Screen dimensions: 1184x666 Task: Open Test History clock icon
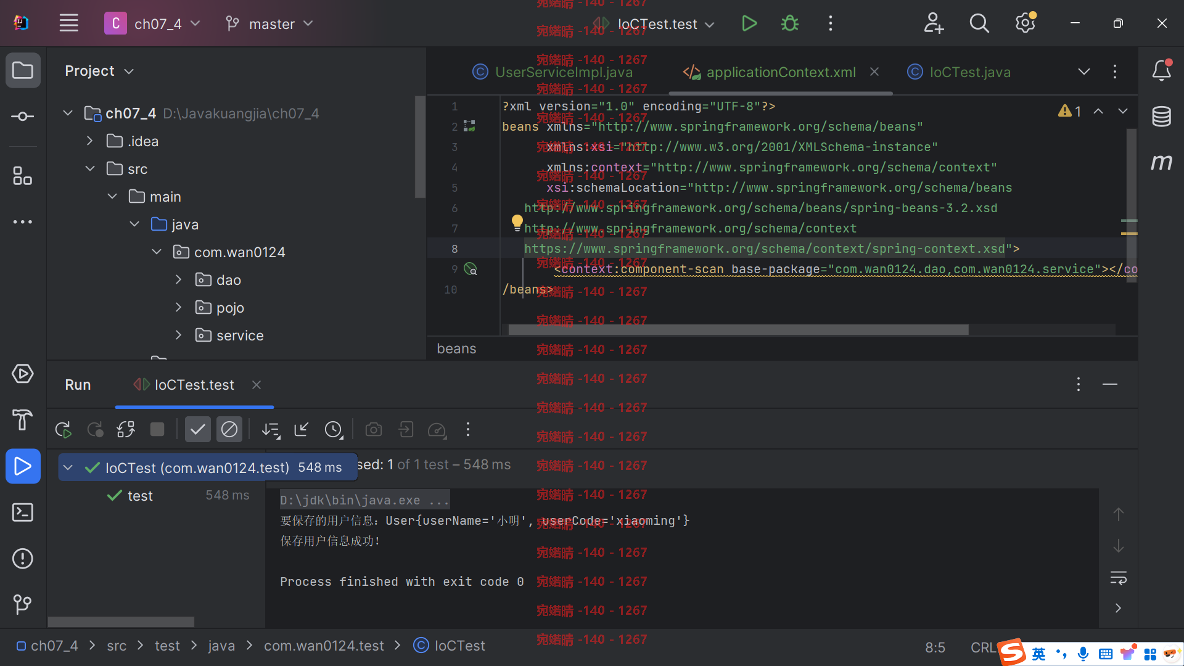(334, 429)
